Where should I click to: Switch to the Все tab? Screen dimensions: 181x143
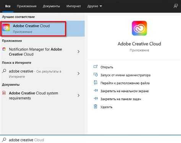pos(8,6)
